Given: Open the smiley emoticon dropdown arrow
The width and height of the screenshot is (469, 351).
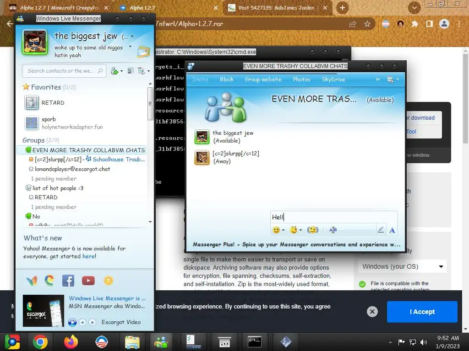Looking at the screenshot, I should coord(283,230).
